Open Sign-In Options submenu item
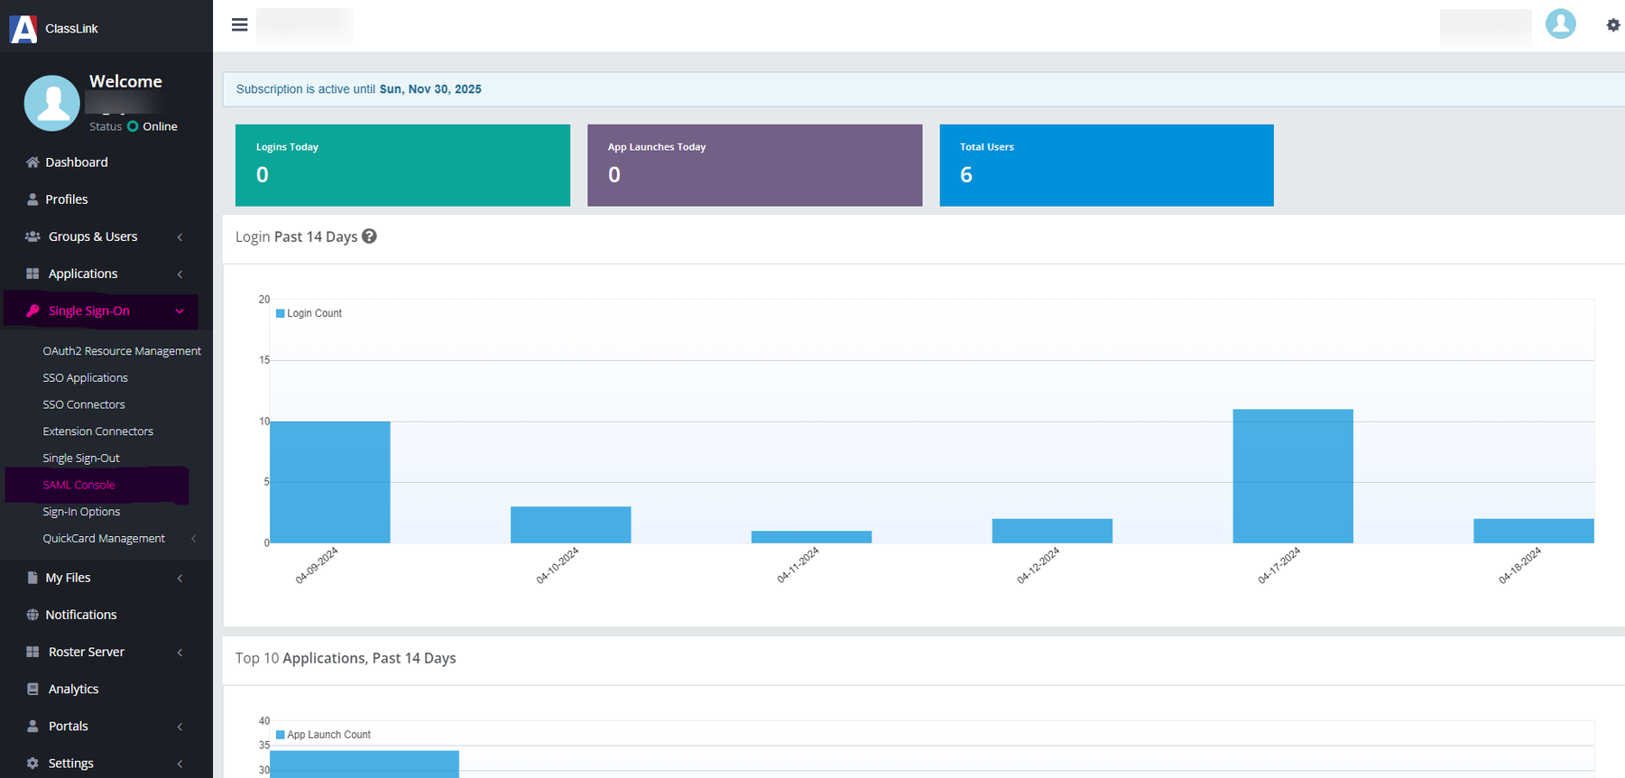Viewport: 1625px width, 778px height. pos(81,512)
